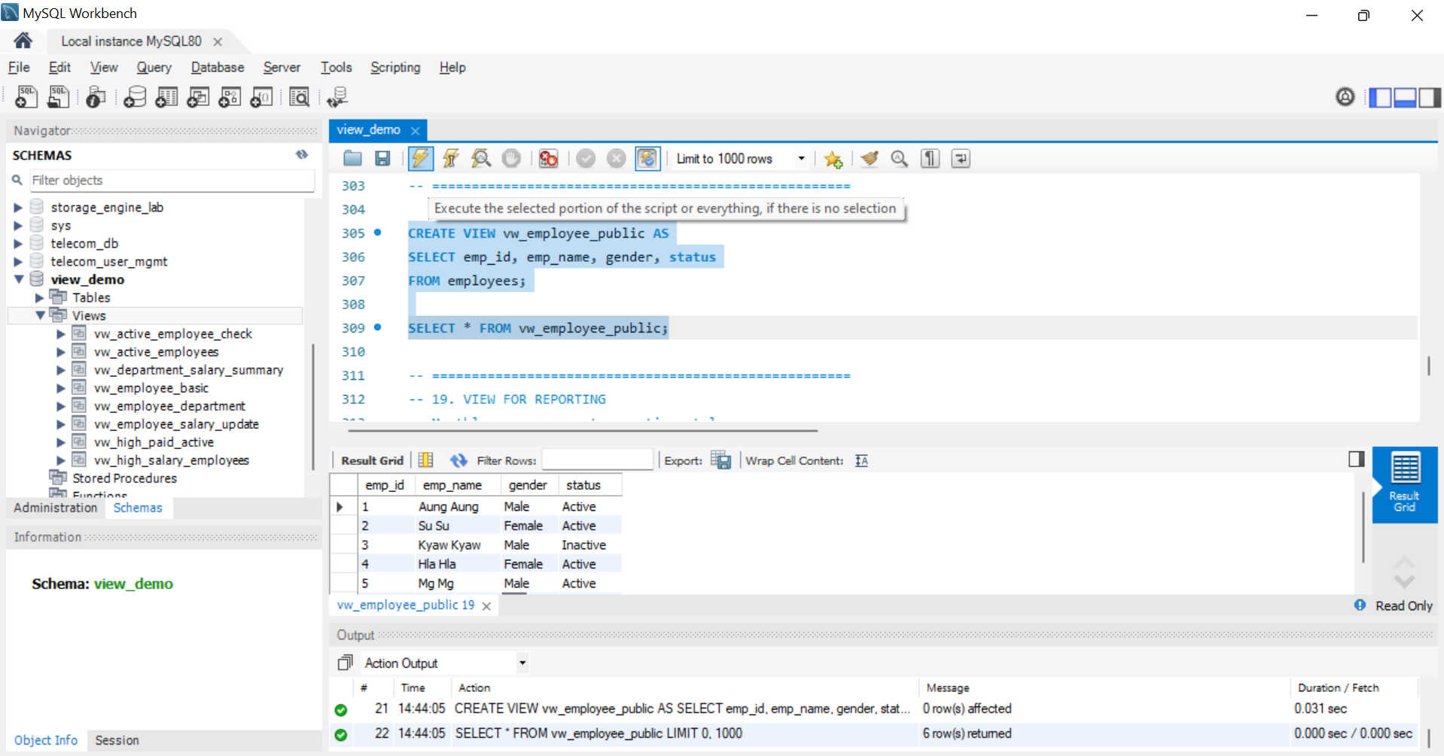Close the view_demo editor tab
The width and height of the screenshot is (1444, 756).
click(415, 130)
